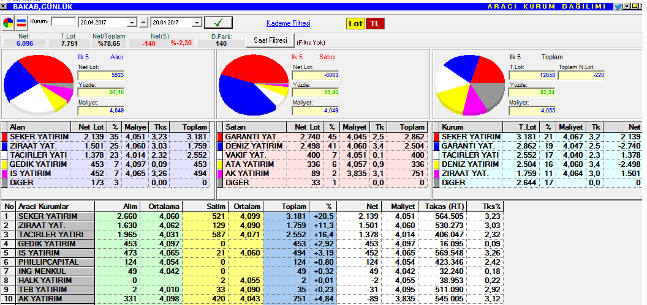Toggle the red TL display mode
This screenshot has width=647, height=305.
pos(375,23)
